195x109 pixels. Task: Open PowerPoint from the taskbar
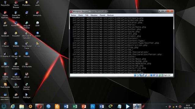click(84, 106)
